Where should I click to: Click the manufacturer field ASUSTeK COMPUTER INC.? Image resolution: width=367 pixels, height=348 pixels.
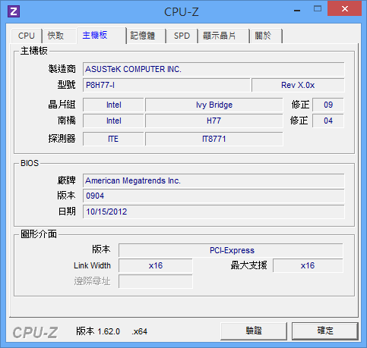[214, 69]
